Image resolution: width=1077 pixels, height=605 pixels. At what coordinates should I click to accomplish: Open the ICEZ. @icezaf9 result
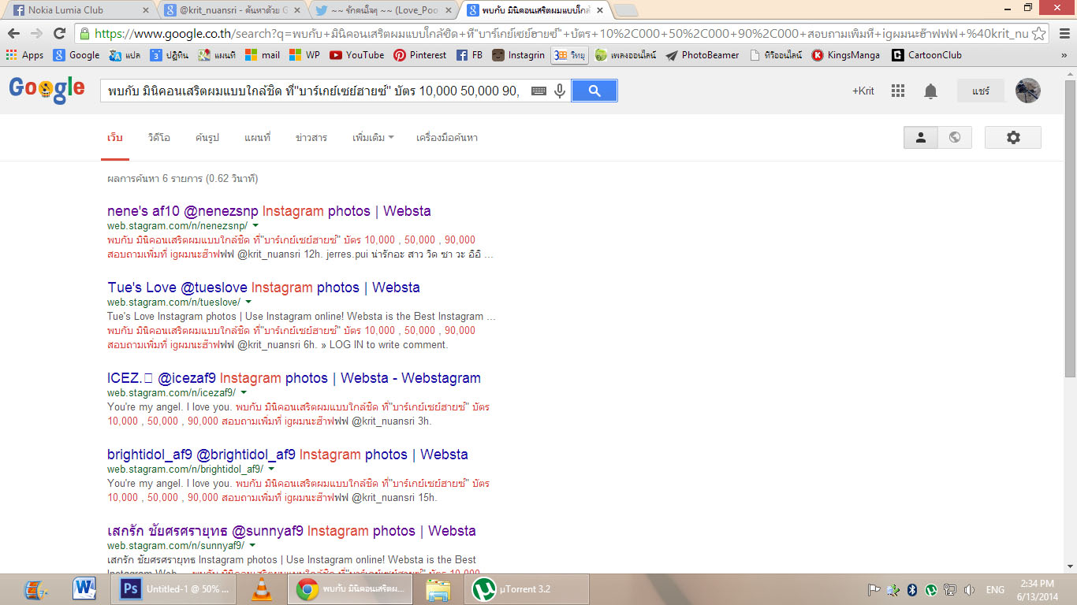pos(294,378)
